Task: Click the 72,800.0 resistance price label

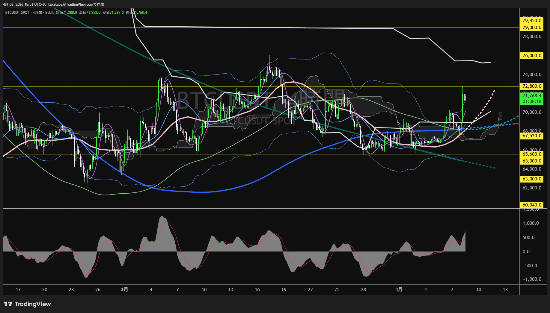Action: pyautogui.click(x=532, y=86)
